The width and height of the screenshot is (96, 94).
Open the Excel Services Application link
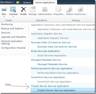[45, 51]
